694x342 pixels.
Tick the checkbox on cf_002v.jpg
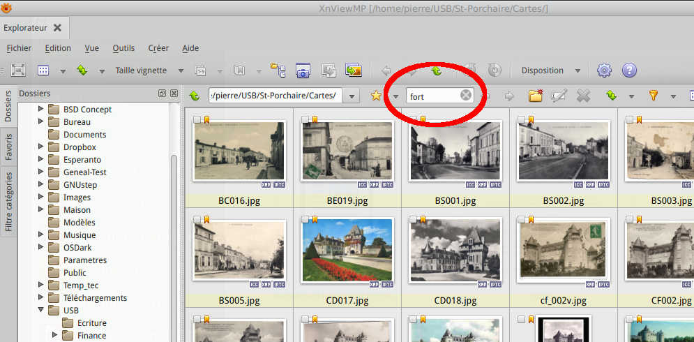522,219
